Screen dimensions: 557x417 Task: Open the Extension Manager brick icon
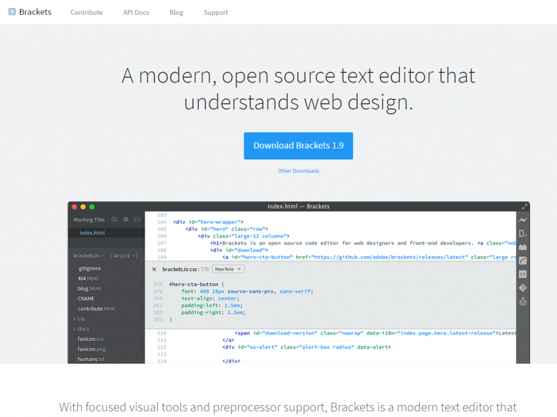(523, 247)
